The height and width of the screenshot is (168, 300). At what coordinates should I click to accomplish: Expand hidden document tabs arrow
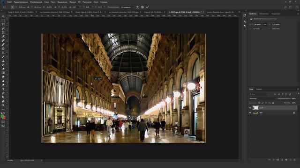pyautogui.click(x=239, y=12)
